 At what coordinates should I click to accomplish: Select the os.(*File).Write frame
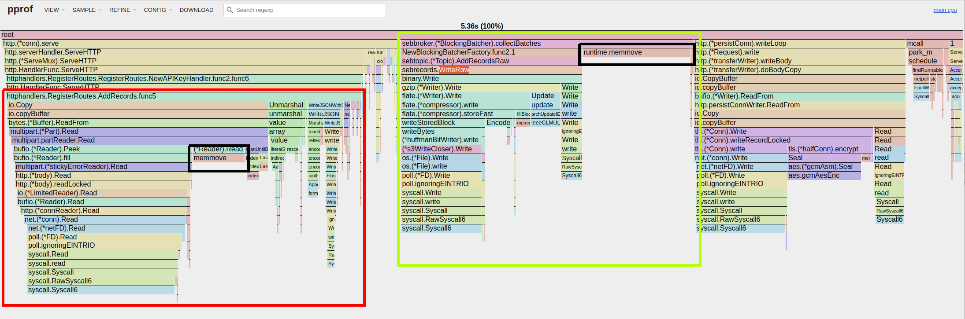(441, 158)
